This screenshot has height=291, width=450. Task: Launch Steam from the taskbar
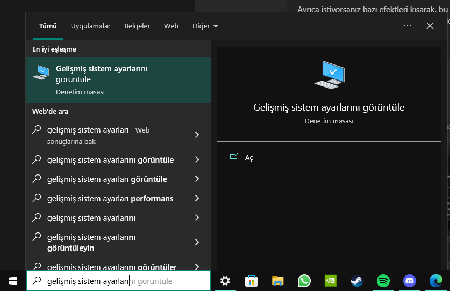[x=357, y=281]
